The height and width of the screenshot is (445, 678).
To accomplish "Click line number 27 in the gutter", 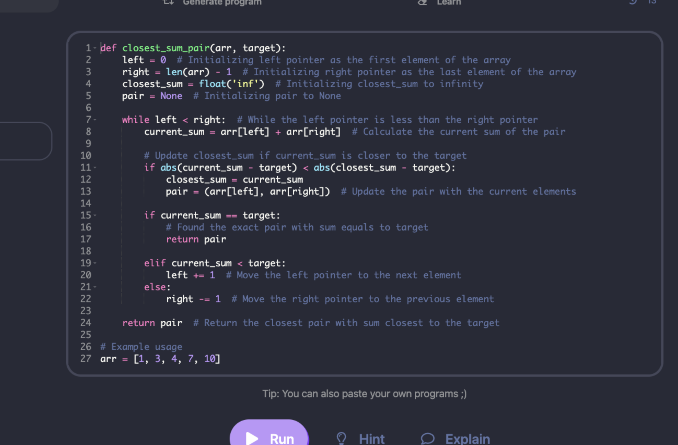I will (86, 359).
